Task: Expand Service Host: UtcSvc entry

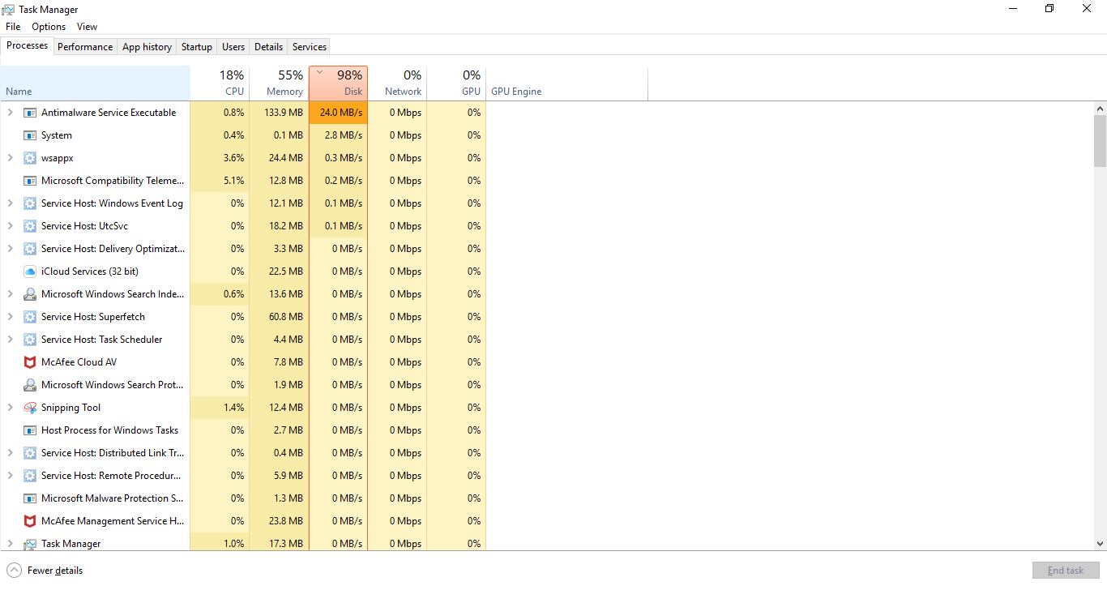Action: click(x=10, y=226)
